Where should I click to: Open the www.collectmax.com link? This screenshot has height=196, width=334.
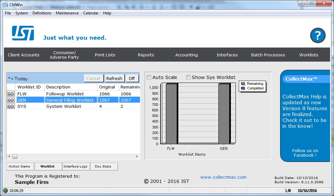coord(223,177)
